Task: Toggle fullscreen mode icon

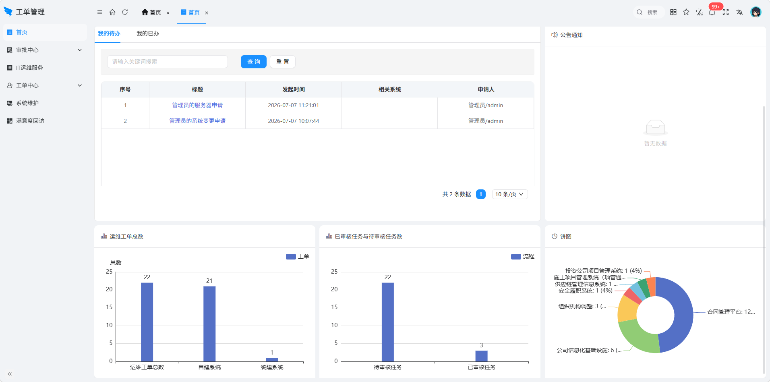Action: (726, 12)
